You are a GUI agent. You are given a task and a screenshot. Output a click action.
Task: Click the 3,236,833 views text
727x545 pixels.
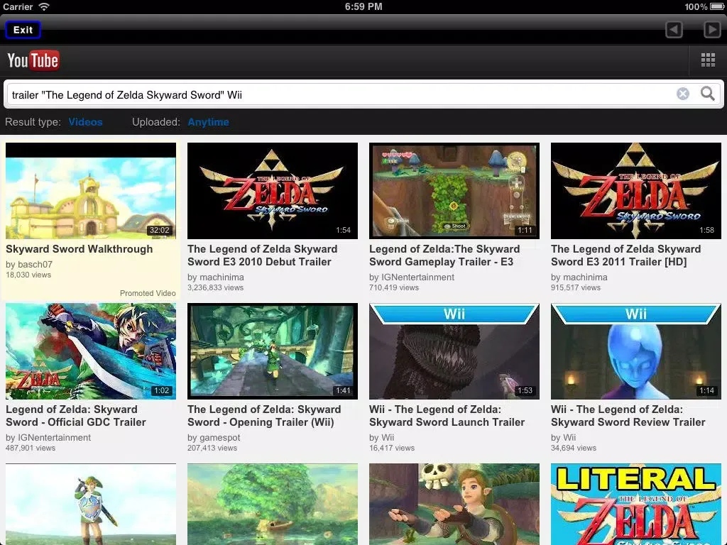click(215, 288)
